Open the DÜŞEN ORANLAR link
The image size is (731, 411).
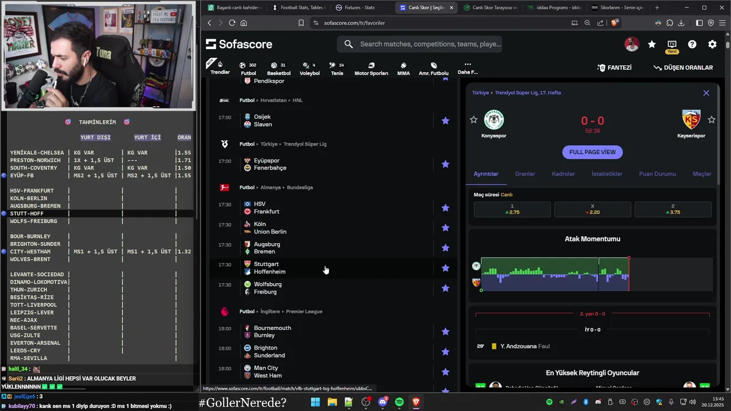(683, 67)
